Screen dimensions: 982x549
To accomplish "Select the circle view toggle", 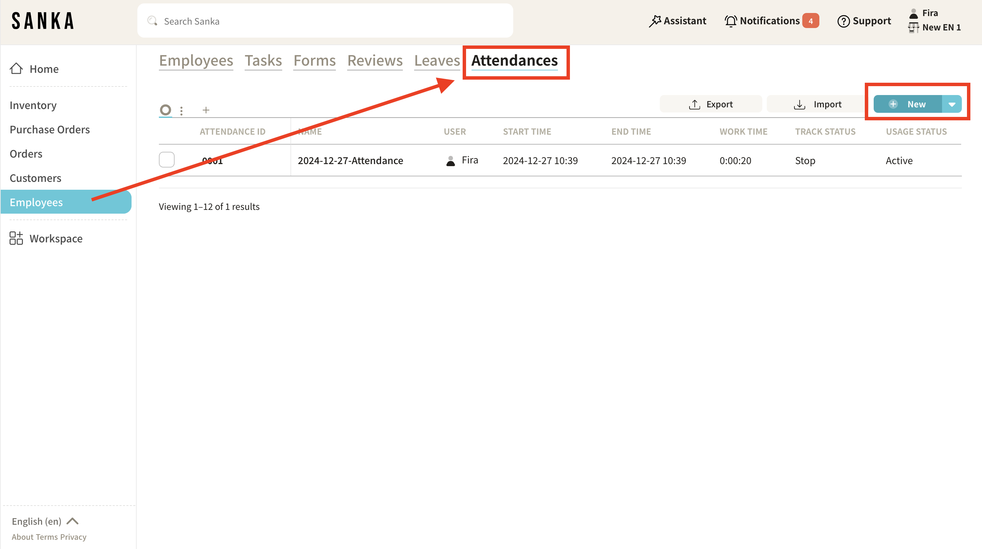I will pyautogui.click(x=165, y=110).
